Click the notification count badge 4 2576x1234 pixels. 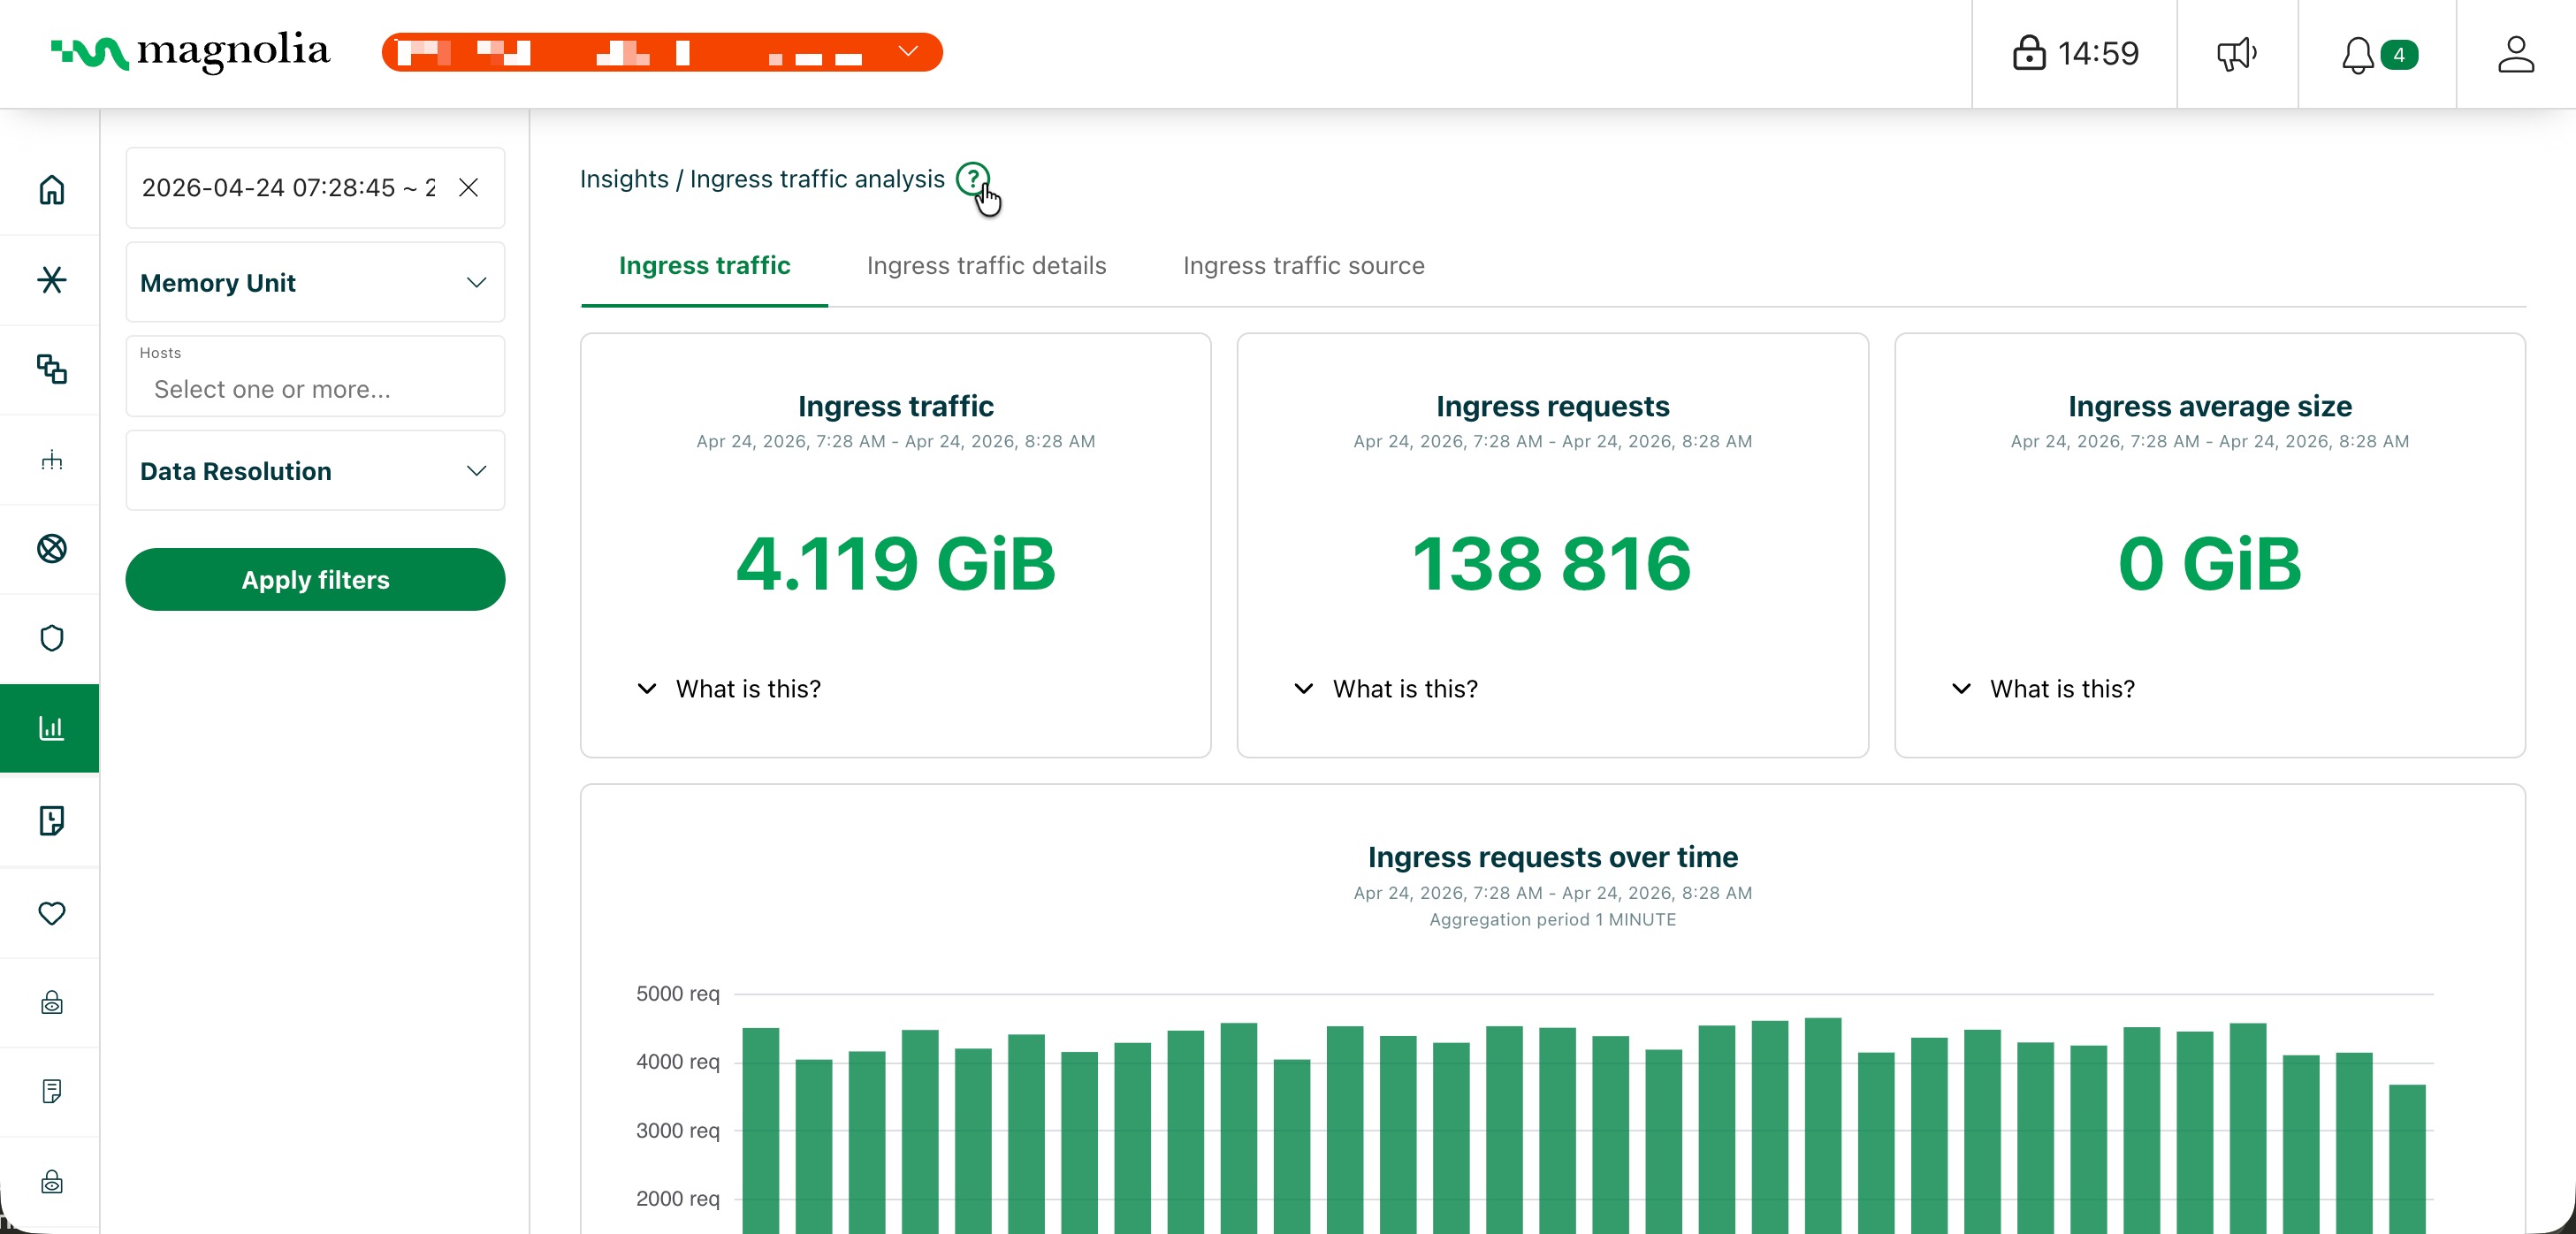coord(2398,54)
